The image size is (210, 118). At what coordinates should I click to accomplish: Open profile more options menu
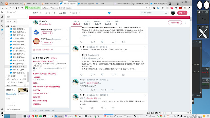(x=185, y=23)
